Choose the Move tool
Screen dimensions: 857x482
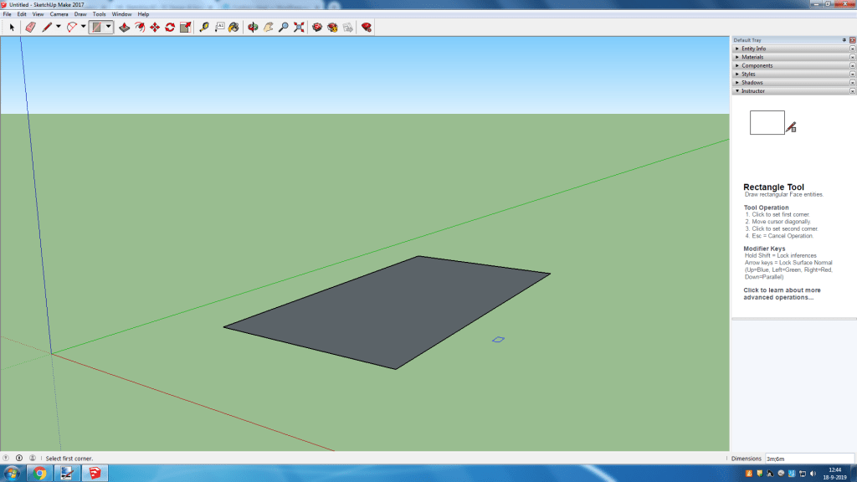point(155,27)
